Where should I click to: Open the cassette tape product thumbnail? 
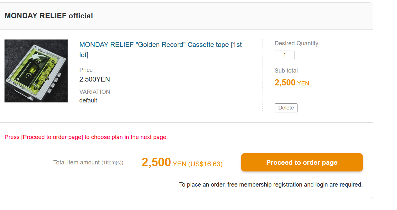click(x=36, y=71)
